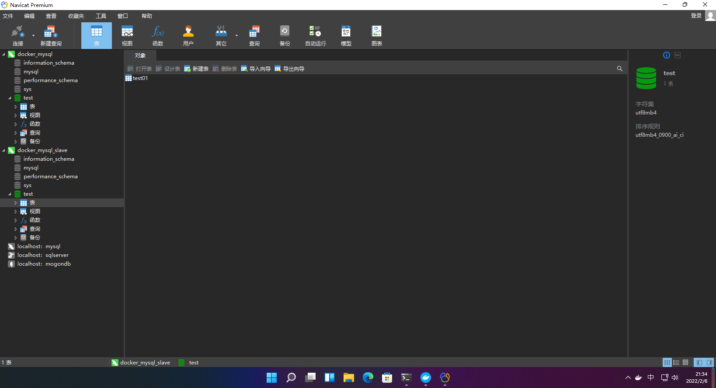Select the test01 table icon

tap(129, 78)
